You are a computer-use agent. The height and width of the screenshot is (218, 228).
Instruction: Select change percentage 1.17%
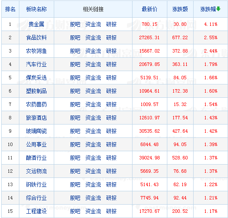click(x=211, y=211)
